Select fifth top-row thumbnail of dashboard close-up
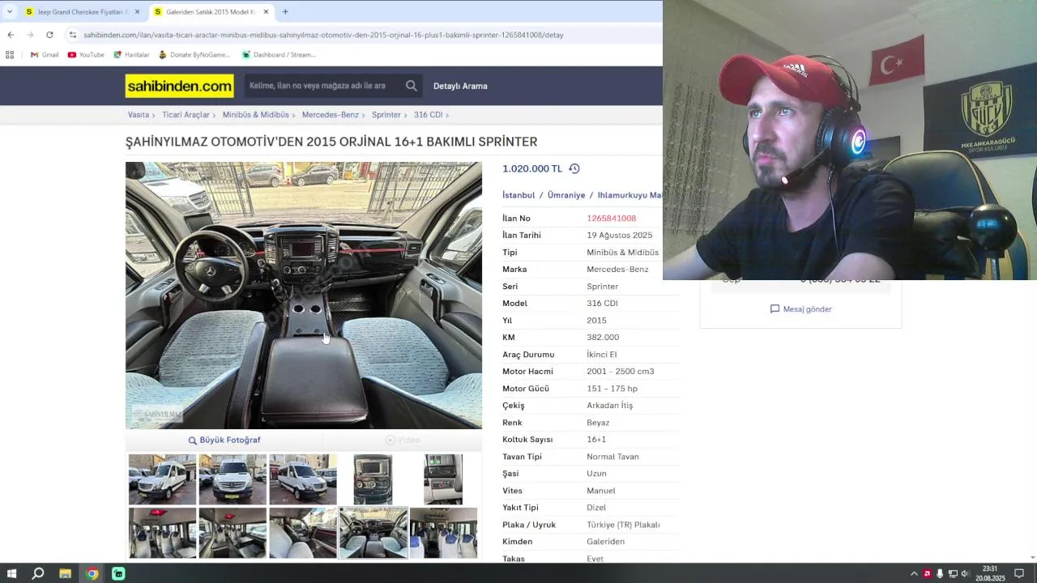 (443, 479)
